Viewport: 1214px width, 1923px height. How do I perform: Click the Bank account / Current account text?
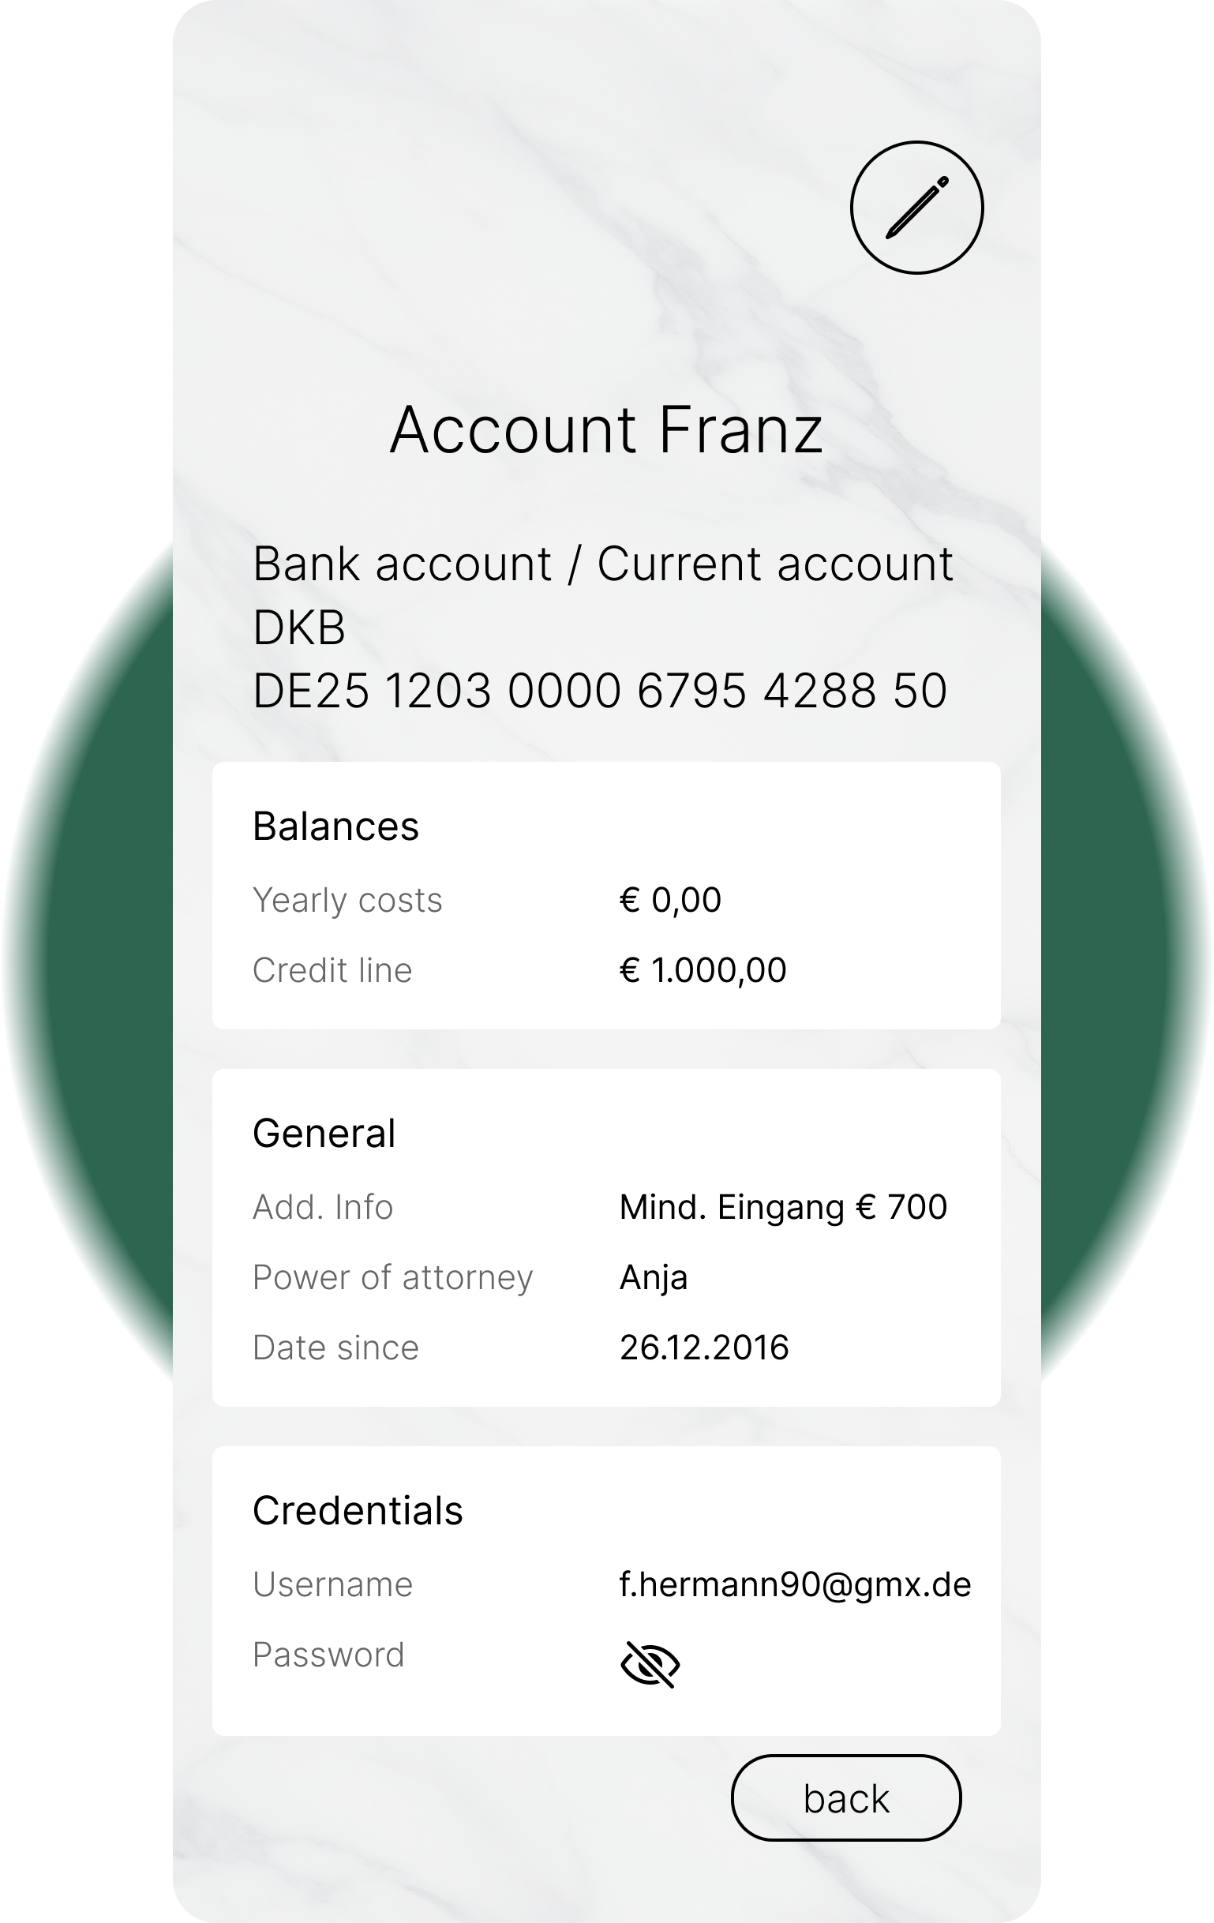pos(602,564)
